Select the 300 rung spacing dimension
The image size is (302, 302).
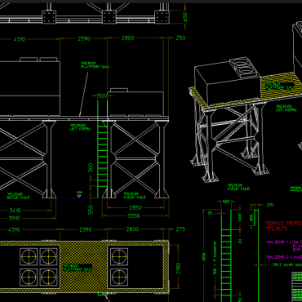click(x=91, y=167)
